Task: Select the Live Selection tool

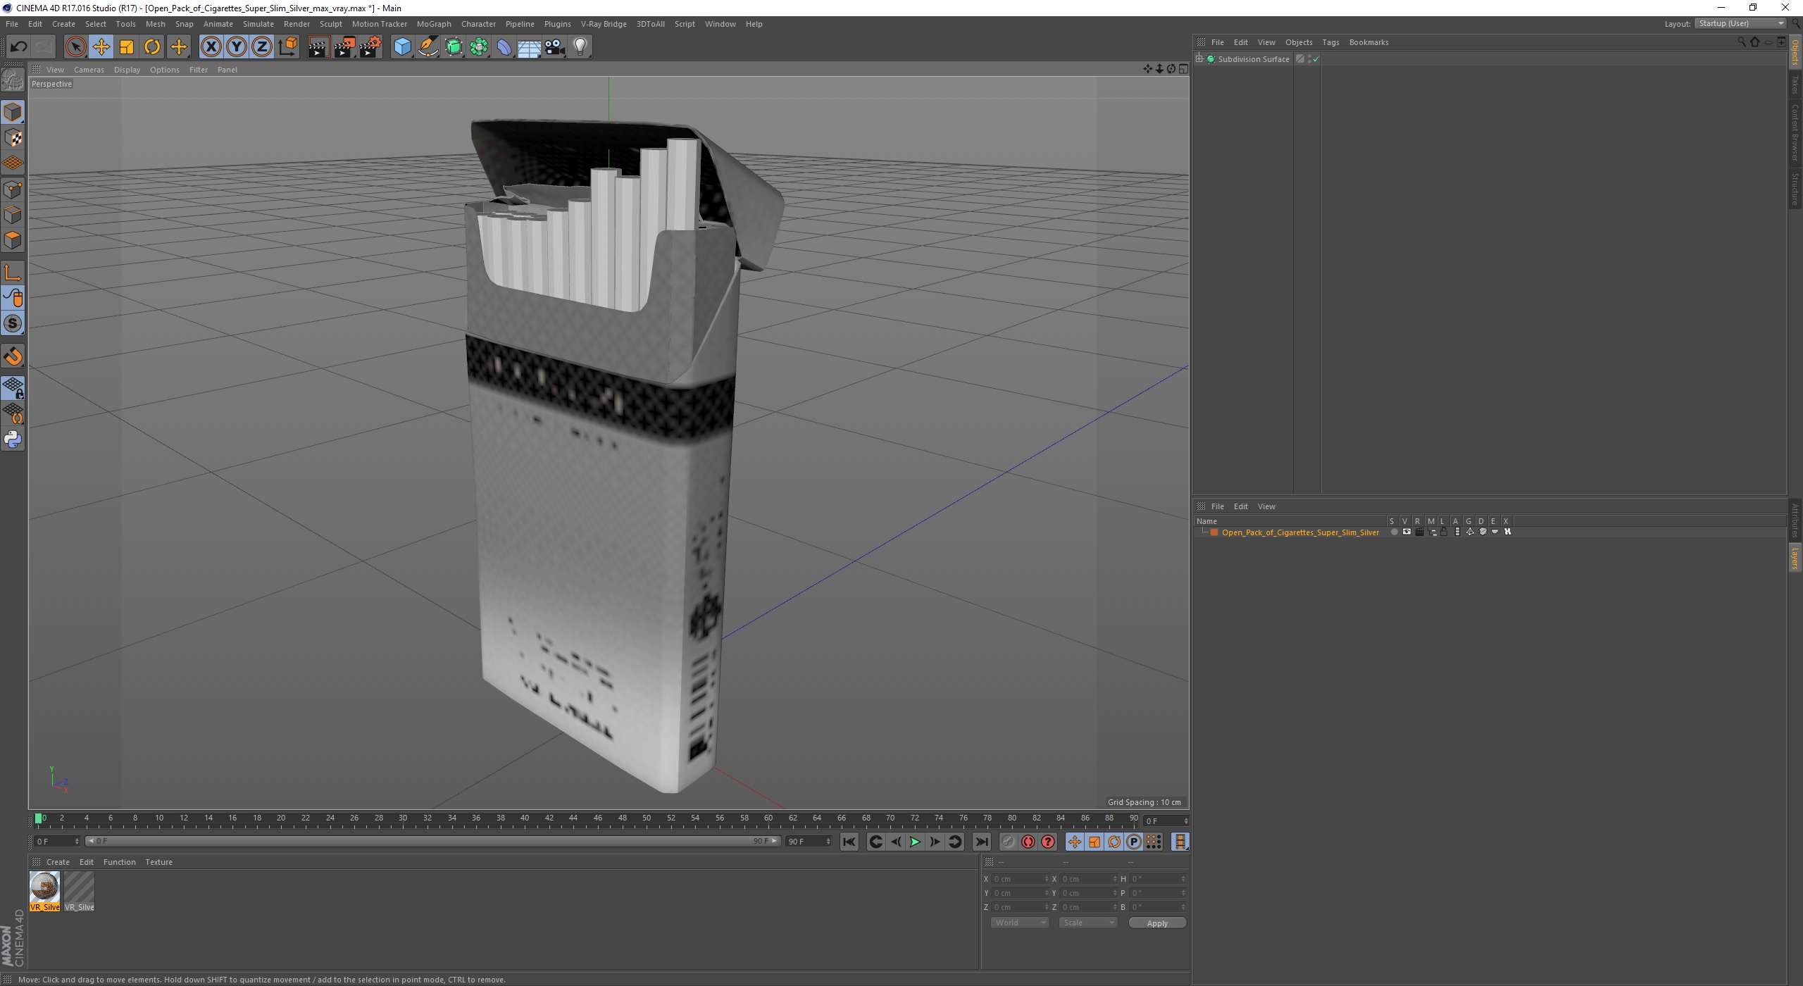Action: click(75, 47)
